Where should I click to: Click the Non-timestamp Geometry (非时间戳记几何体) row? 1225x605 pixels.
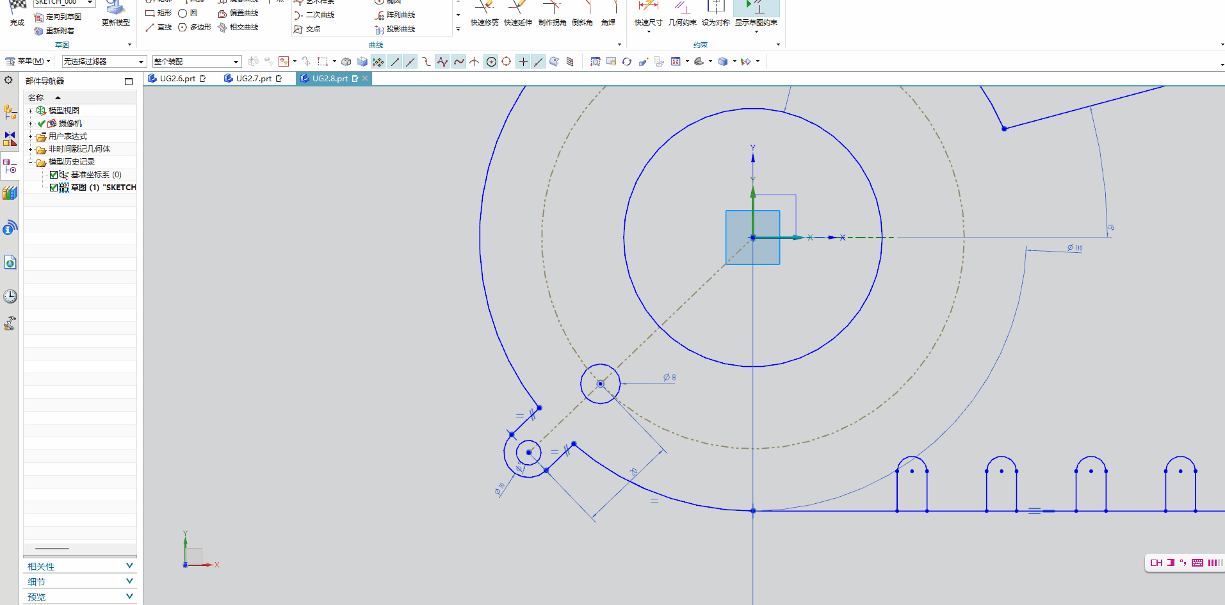pyautogui.click(x=79, y=149)
